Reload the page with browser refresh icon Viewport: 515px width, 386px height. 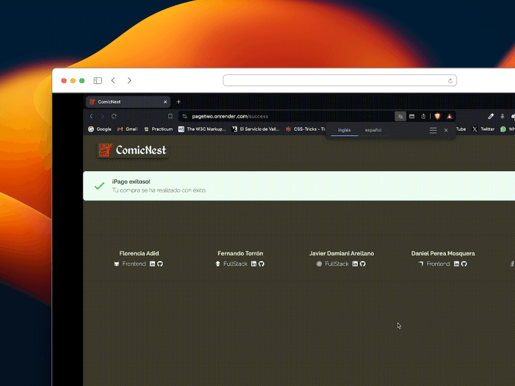coord(114,116)
